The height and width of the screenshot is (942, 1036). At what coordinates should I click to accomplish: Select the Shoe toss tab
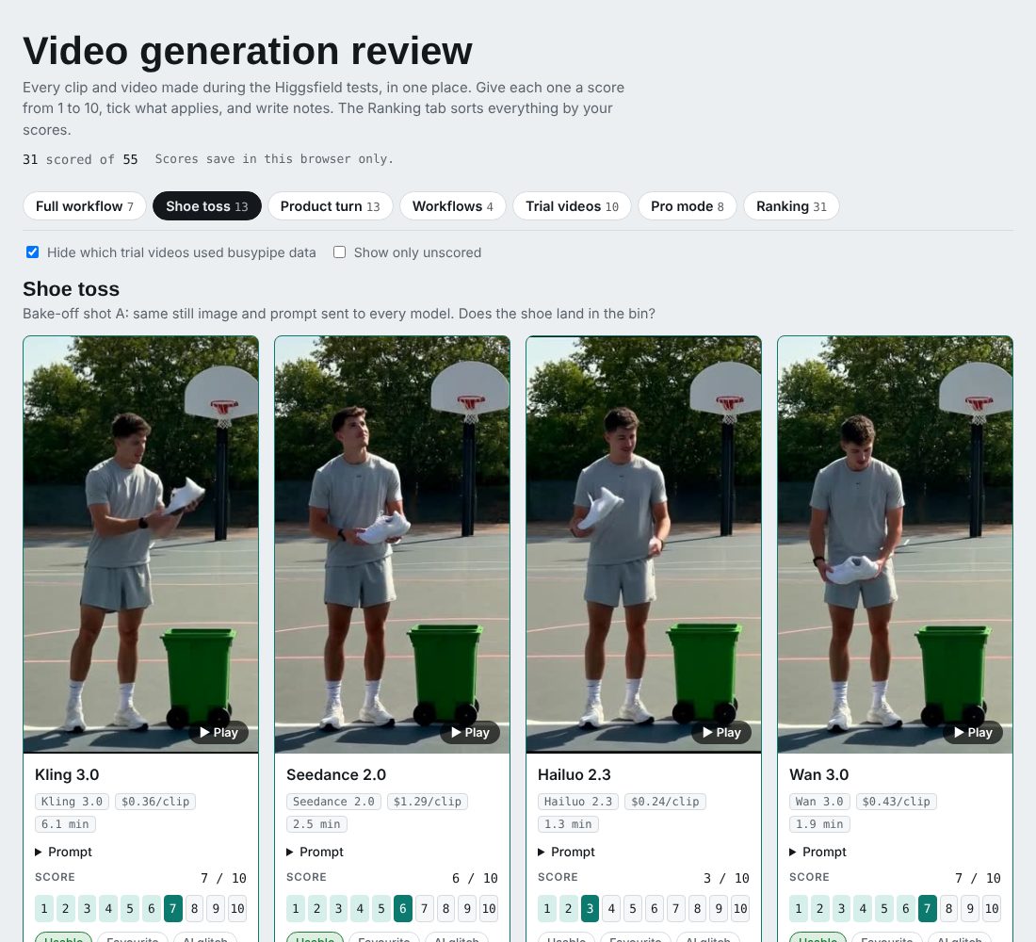click(207, 206)
